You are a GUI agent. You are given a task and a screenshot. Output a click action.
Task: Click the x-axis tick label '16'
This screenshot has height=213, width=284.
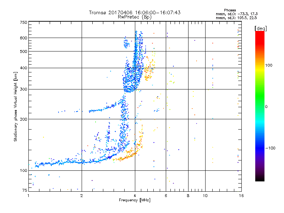coord(241,196)
